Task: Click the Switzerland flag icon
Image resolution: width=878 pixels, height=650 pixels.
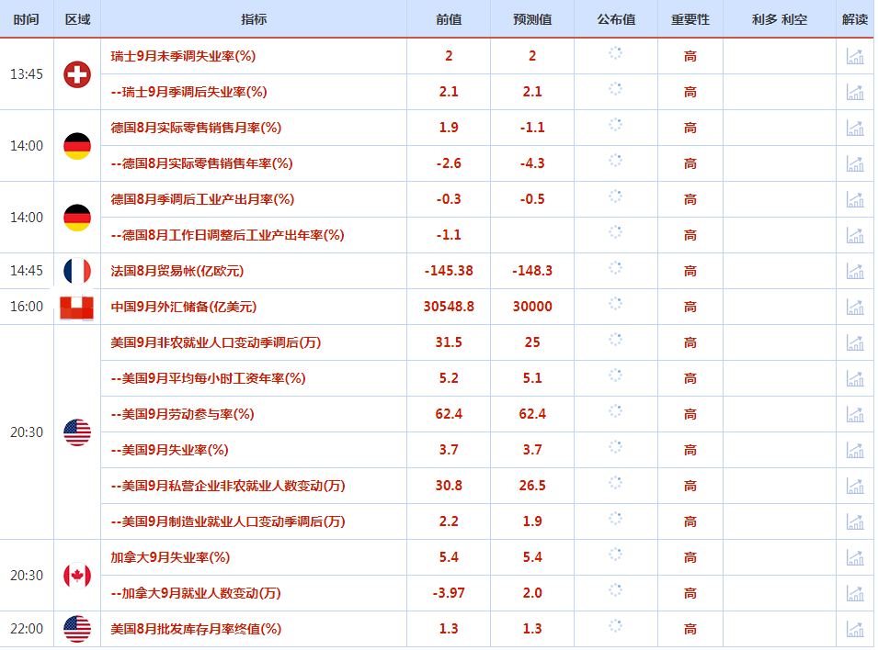Action: click(77, 74)
